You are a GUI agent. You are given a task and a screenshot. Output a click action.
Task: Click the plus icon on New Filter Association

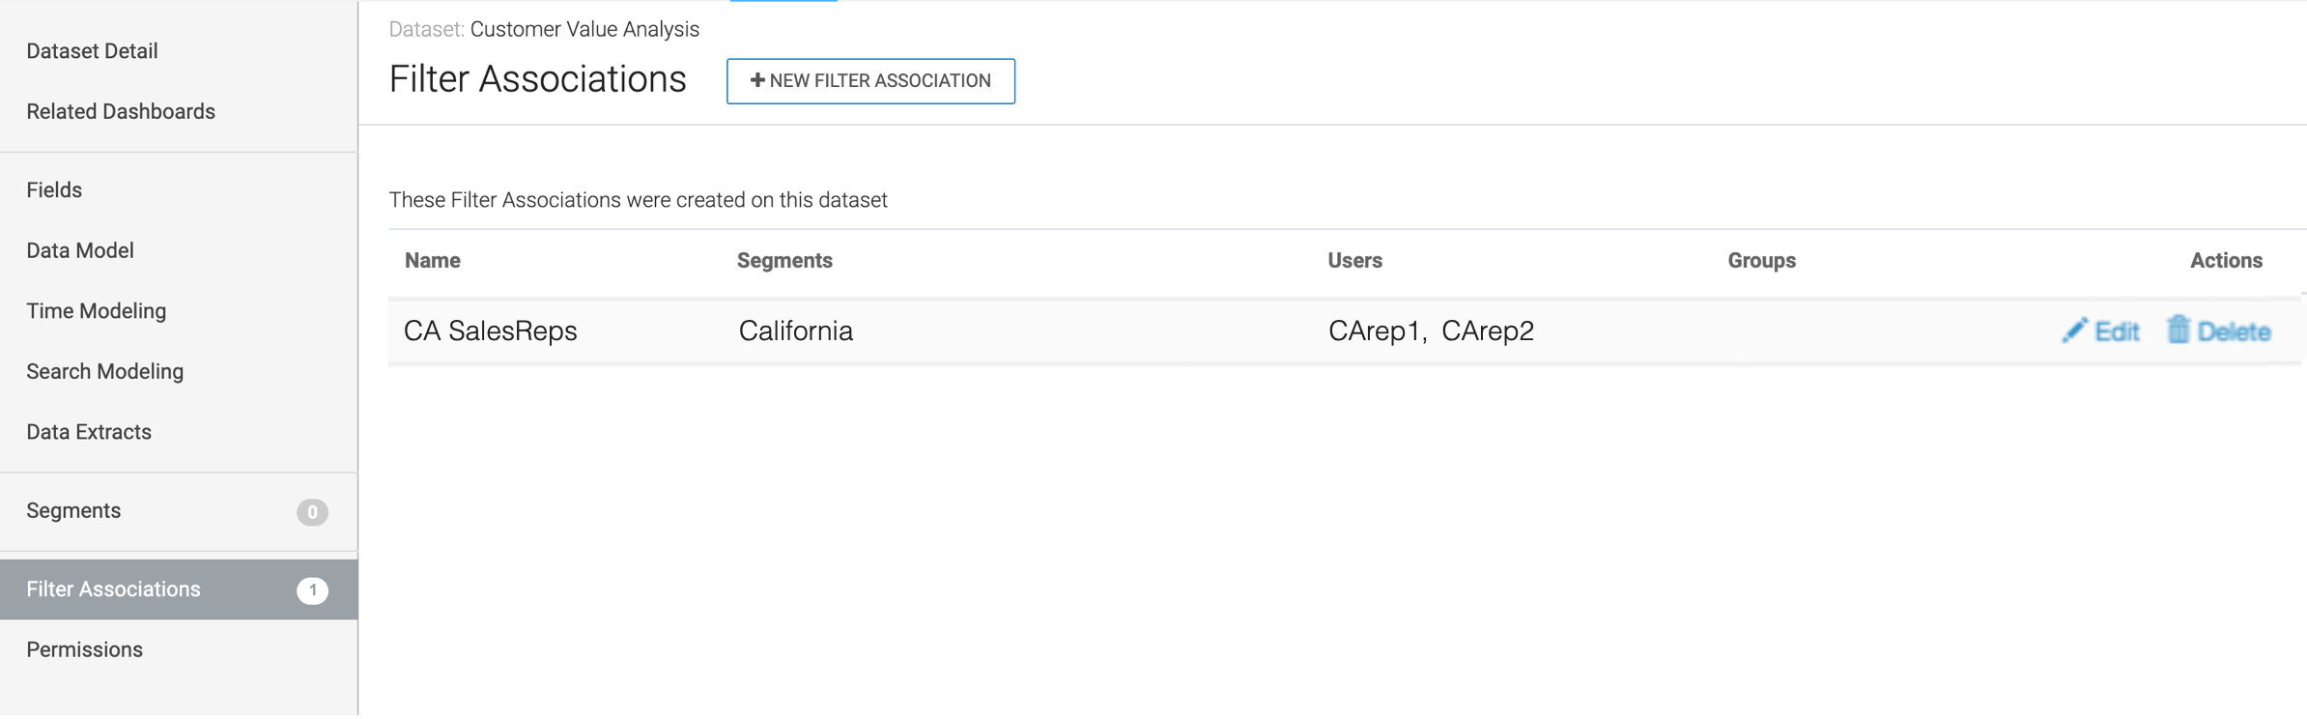click(x=757, y=80)
